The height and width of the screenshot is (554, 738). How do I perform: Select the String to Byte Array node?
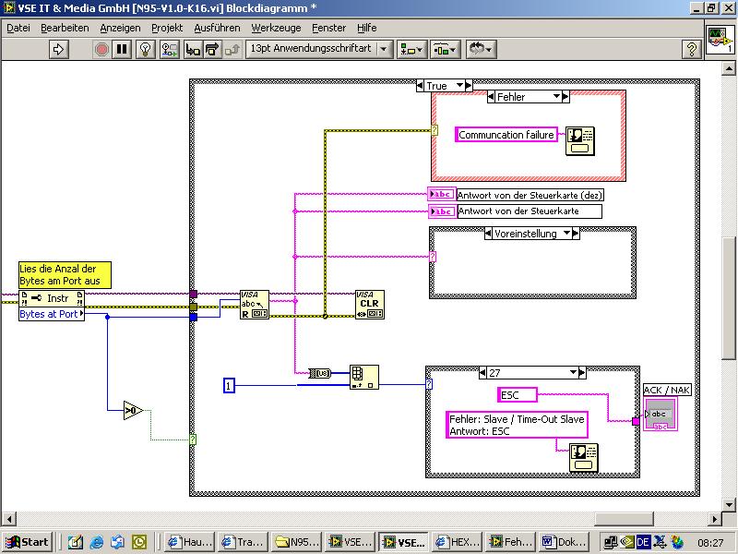coord(320,373)
